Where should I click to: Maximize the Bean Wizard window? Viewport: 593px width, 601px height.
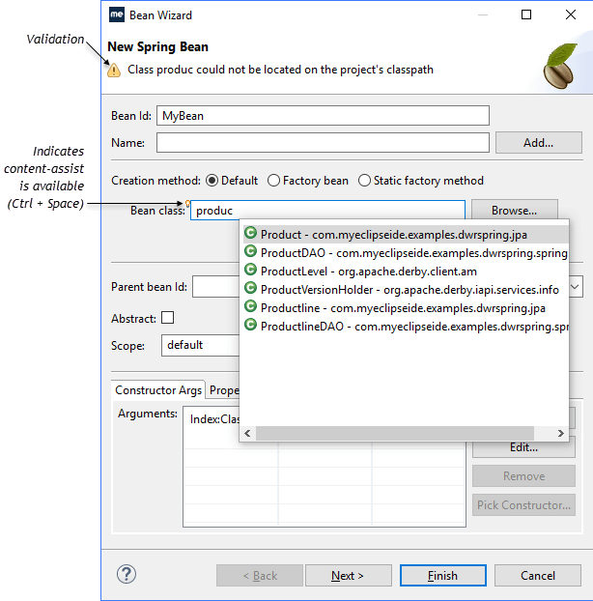click(526, 14)
